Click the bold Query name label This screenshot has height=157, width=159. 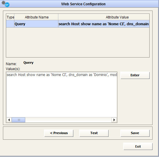pos(28,63)
